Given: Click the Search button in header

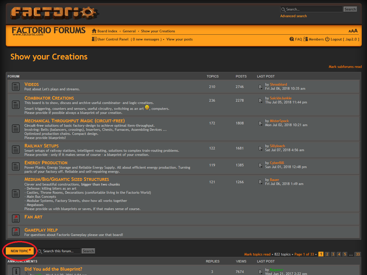Looking at the screenshot, I should tap(350, 9).
